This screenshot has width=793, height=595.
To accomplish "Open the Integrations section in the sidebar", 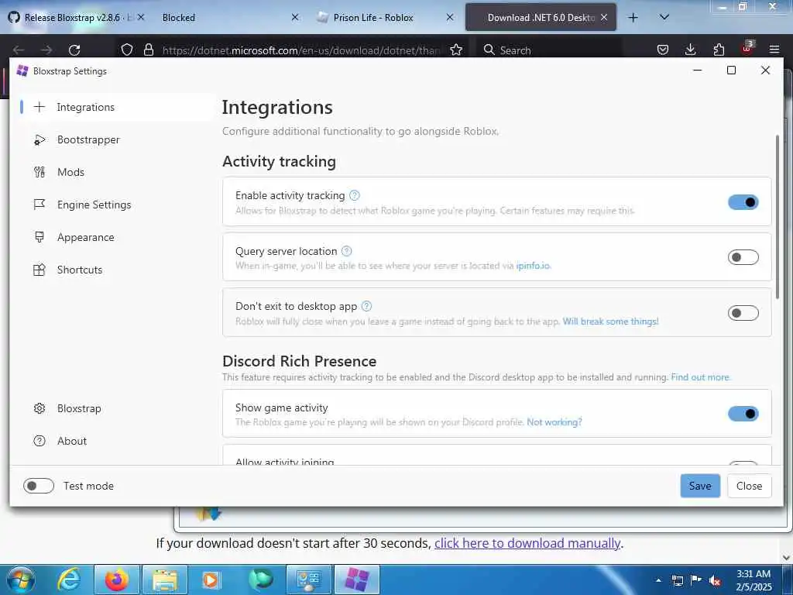I will click(118, 107).
